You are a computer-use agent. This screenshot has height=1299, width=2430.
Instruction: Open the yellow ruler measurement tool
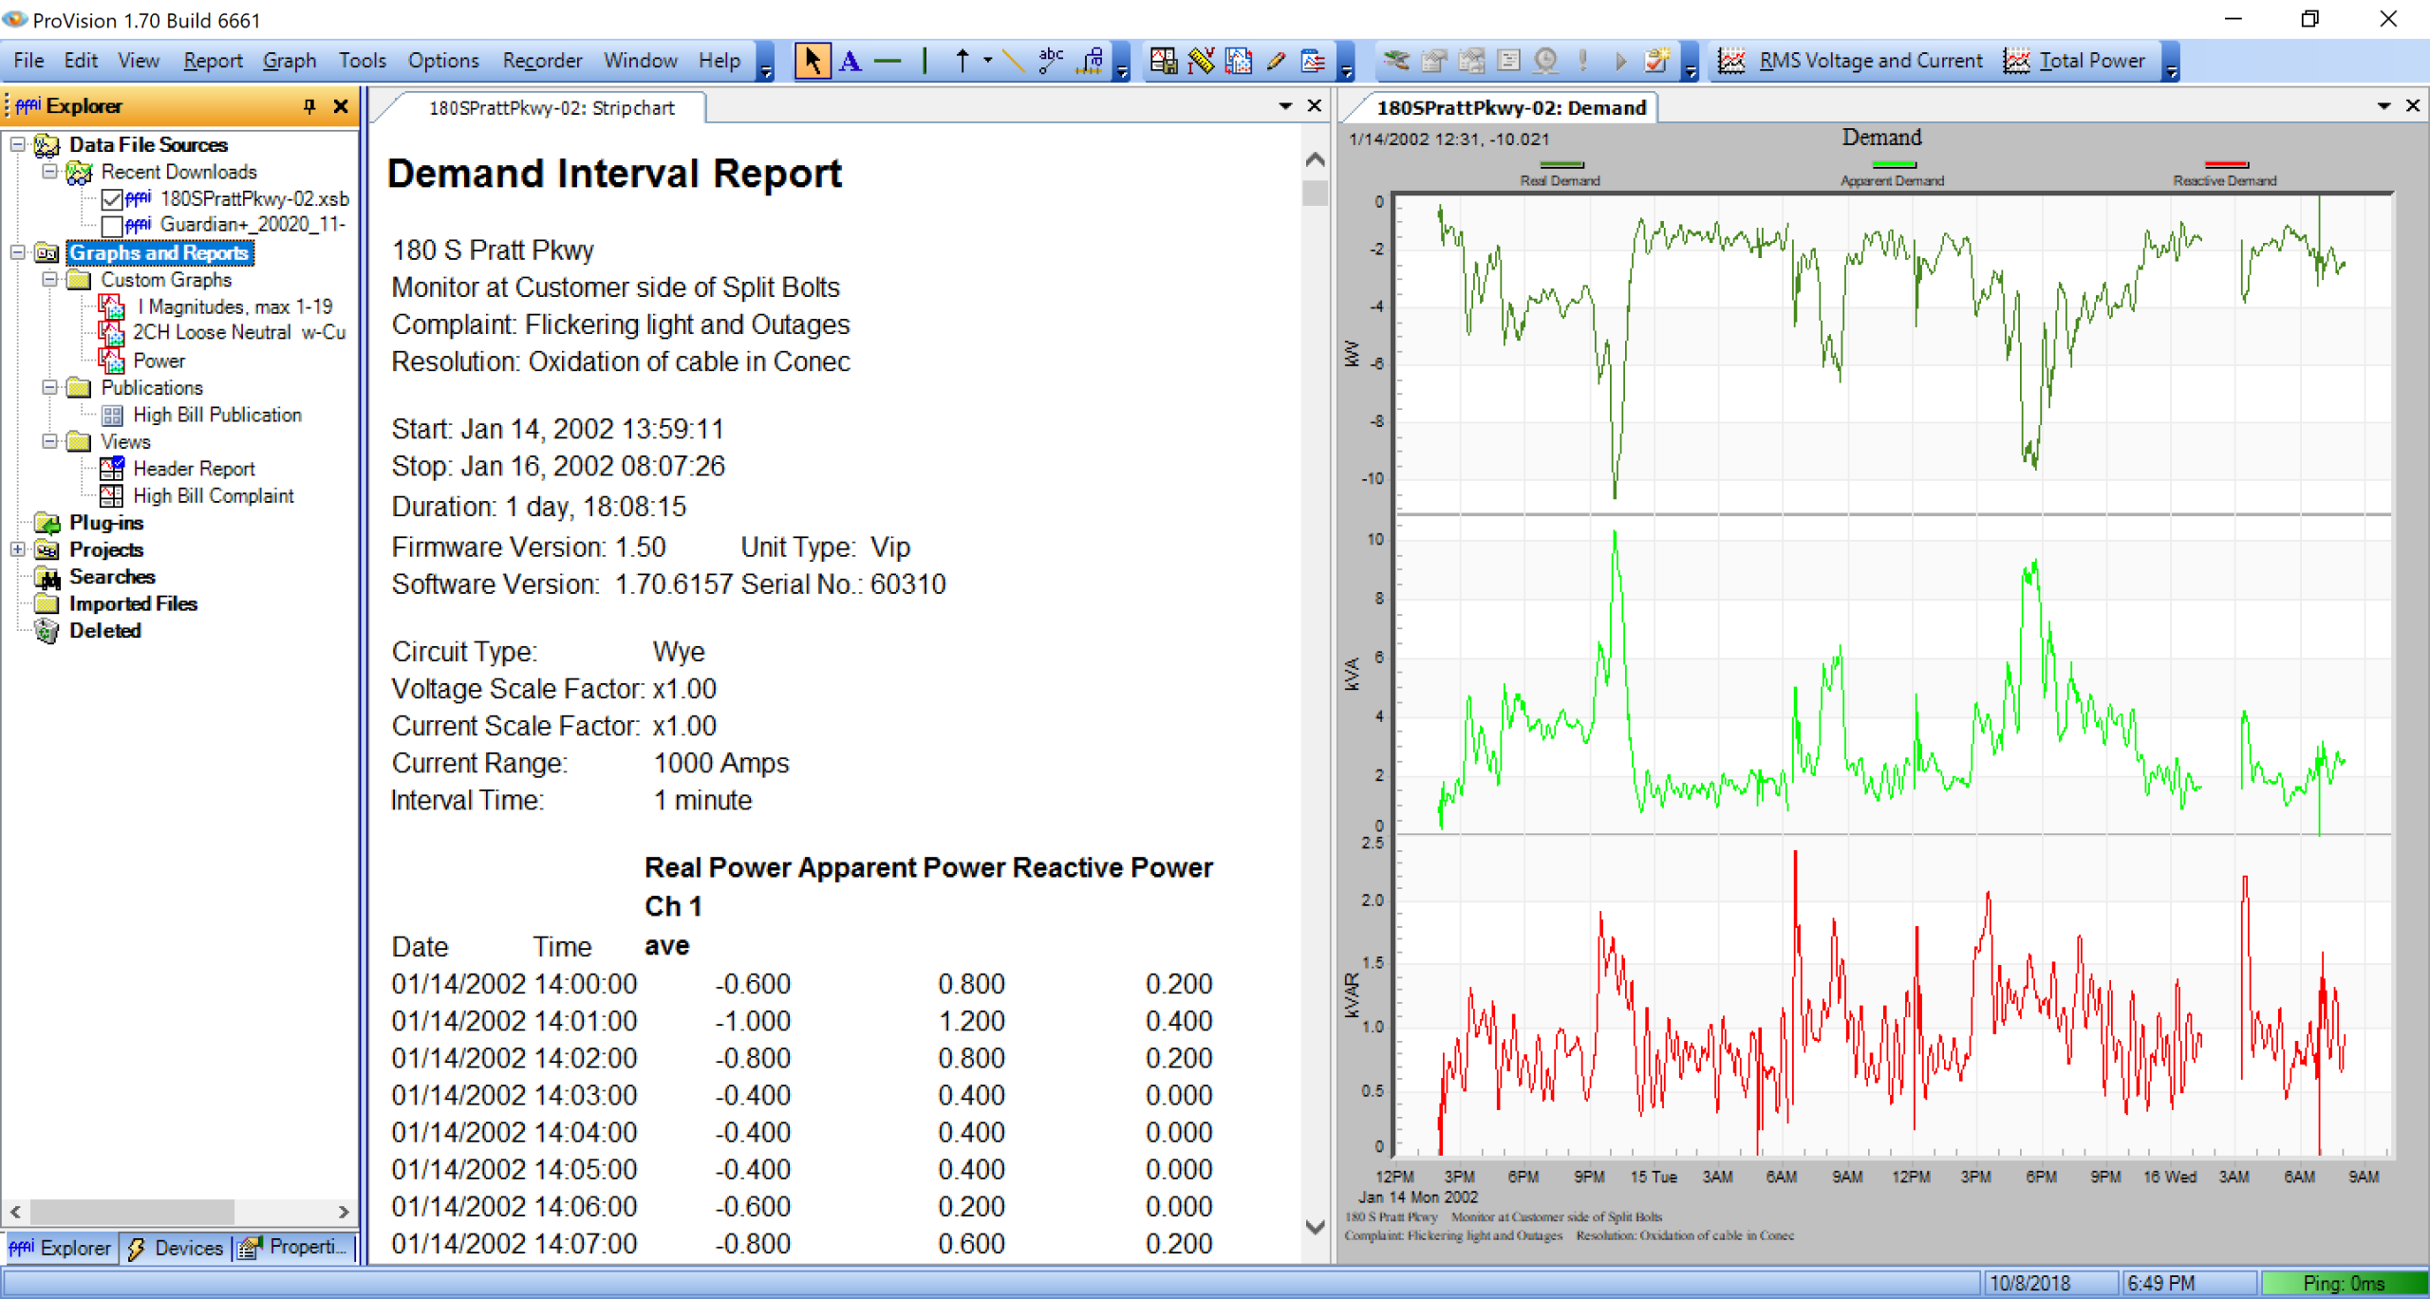(x=1201, y=60)
